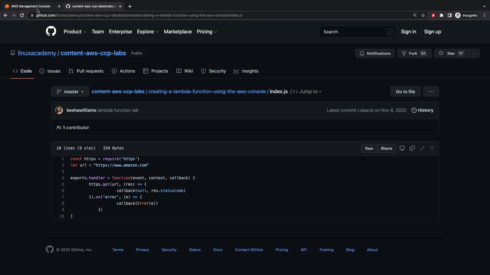This screenshot has width=490, height=275.
Task: Star the repository
Action: tap(451, 53)
